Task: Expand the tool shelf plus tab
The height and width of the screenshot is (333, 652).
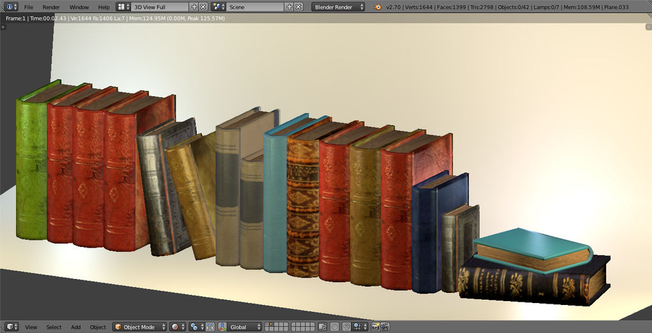Action: click(3, 27)
